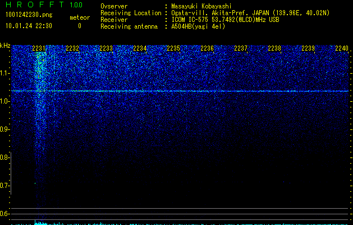Click the 0.7 kHz frequency axis label
The height and width of the screenshot is (225, 353).
click(x=5, y=186)
